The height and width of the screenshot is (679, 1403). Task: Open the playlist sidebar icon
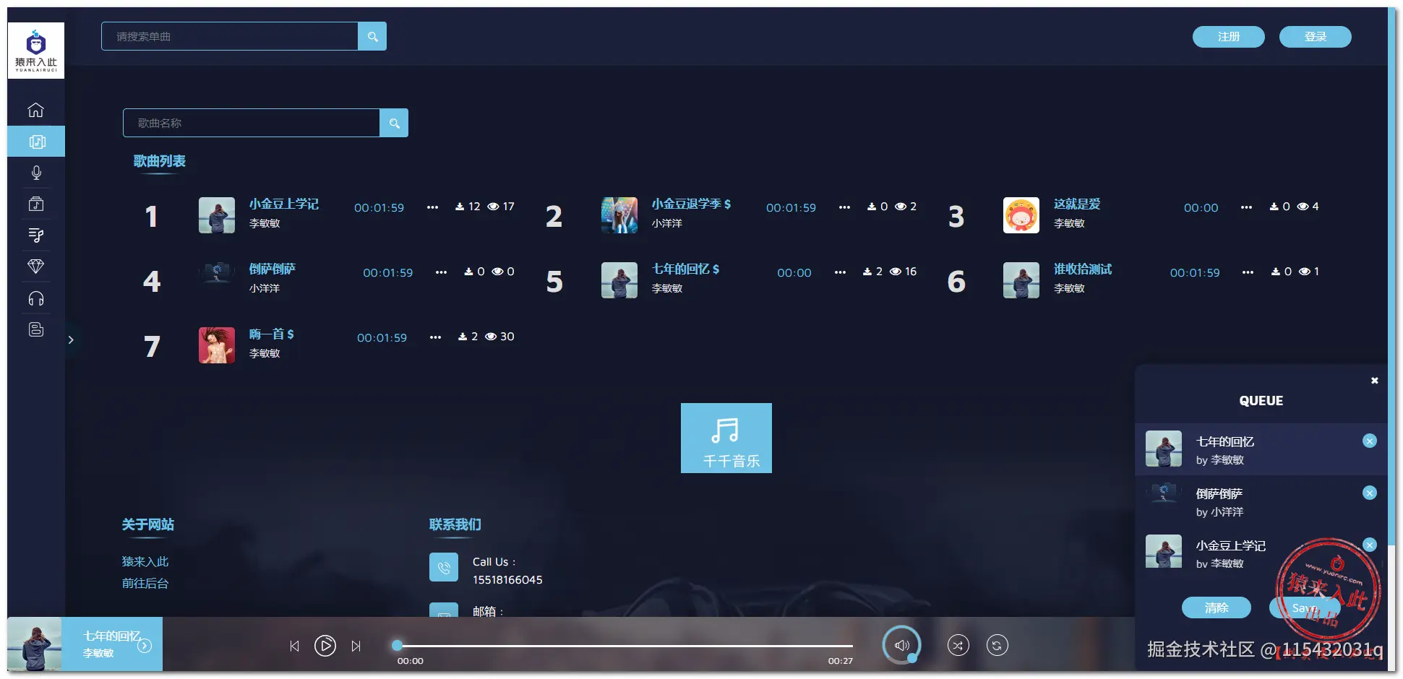[x=36, y=235]
